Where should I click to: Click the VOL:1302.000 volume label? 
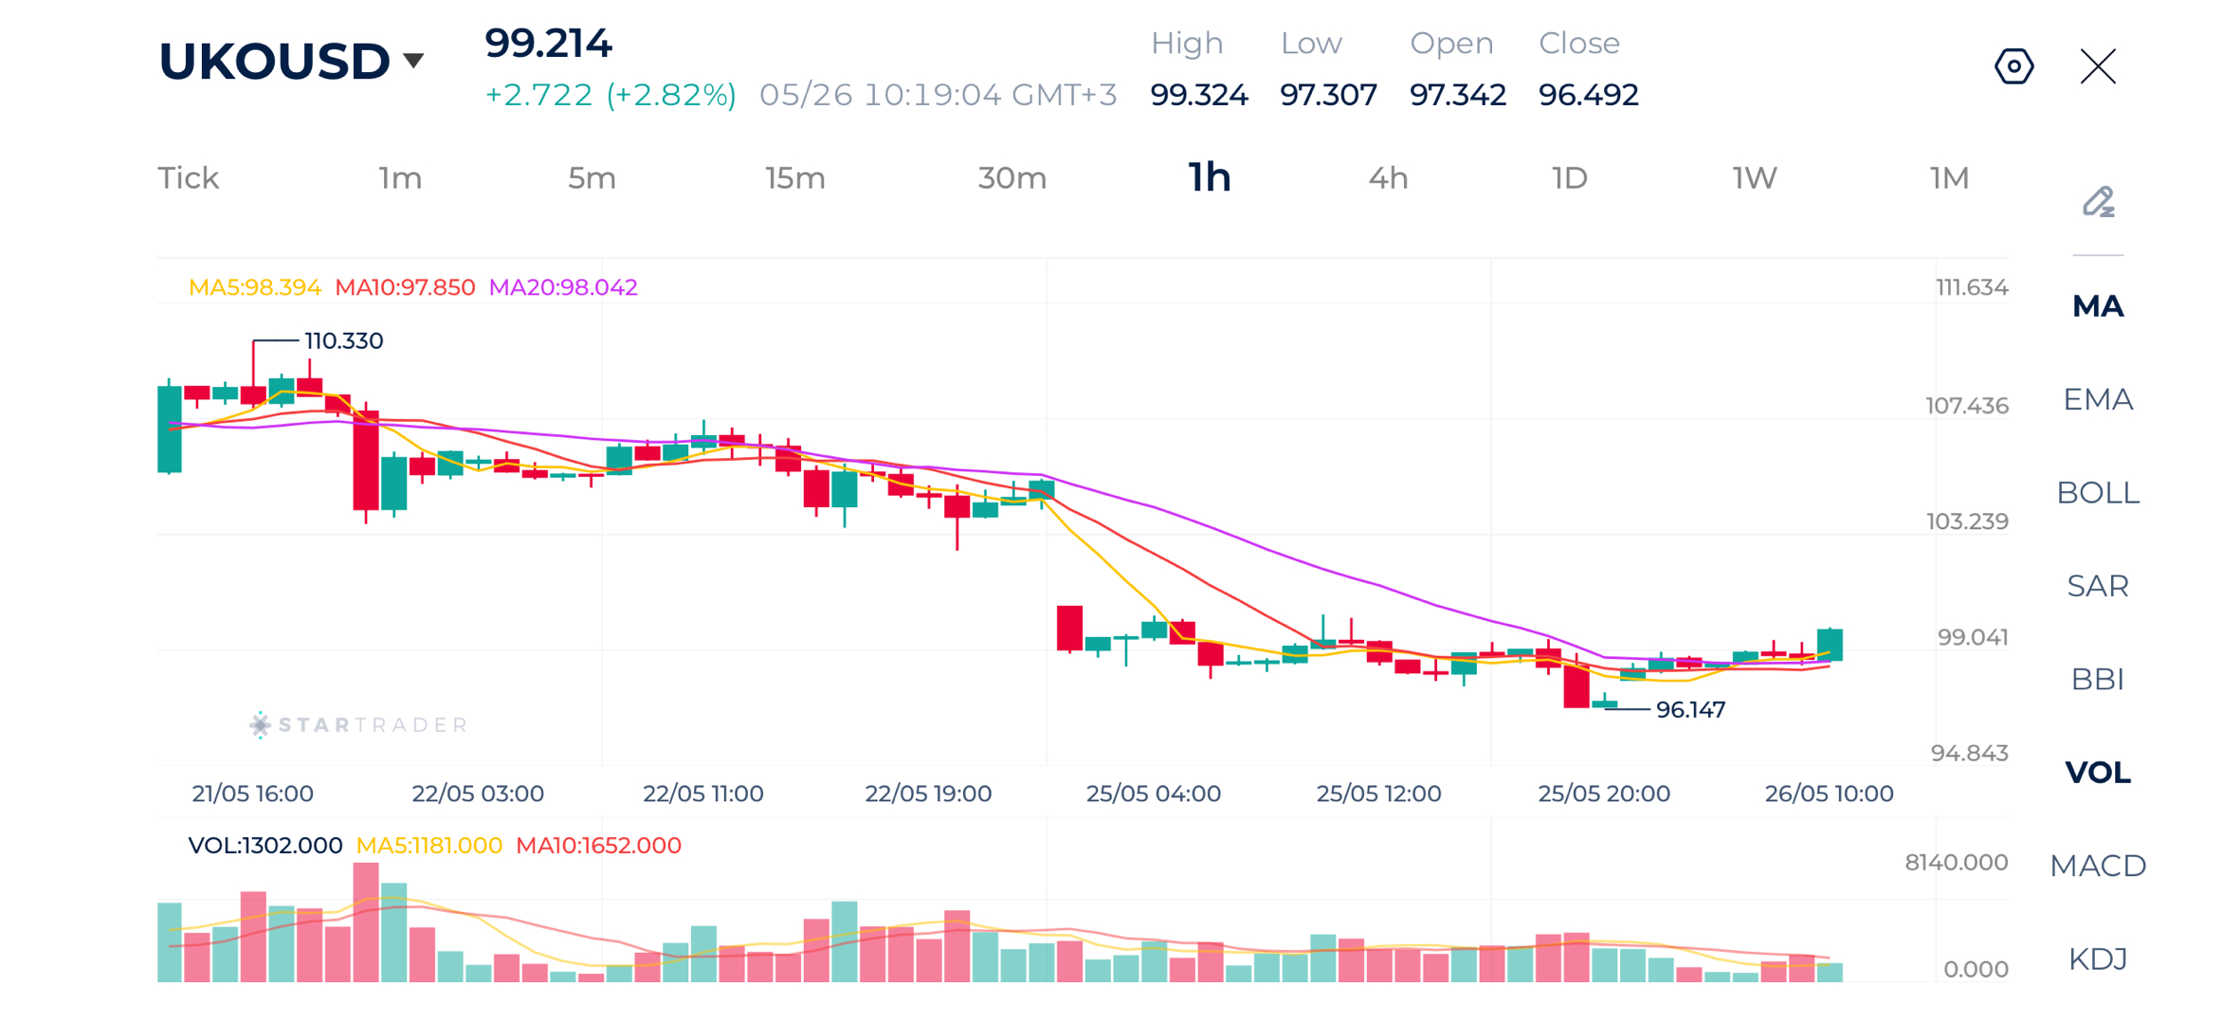(264, 845)
